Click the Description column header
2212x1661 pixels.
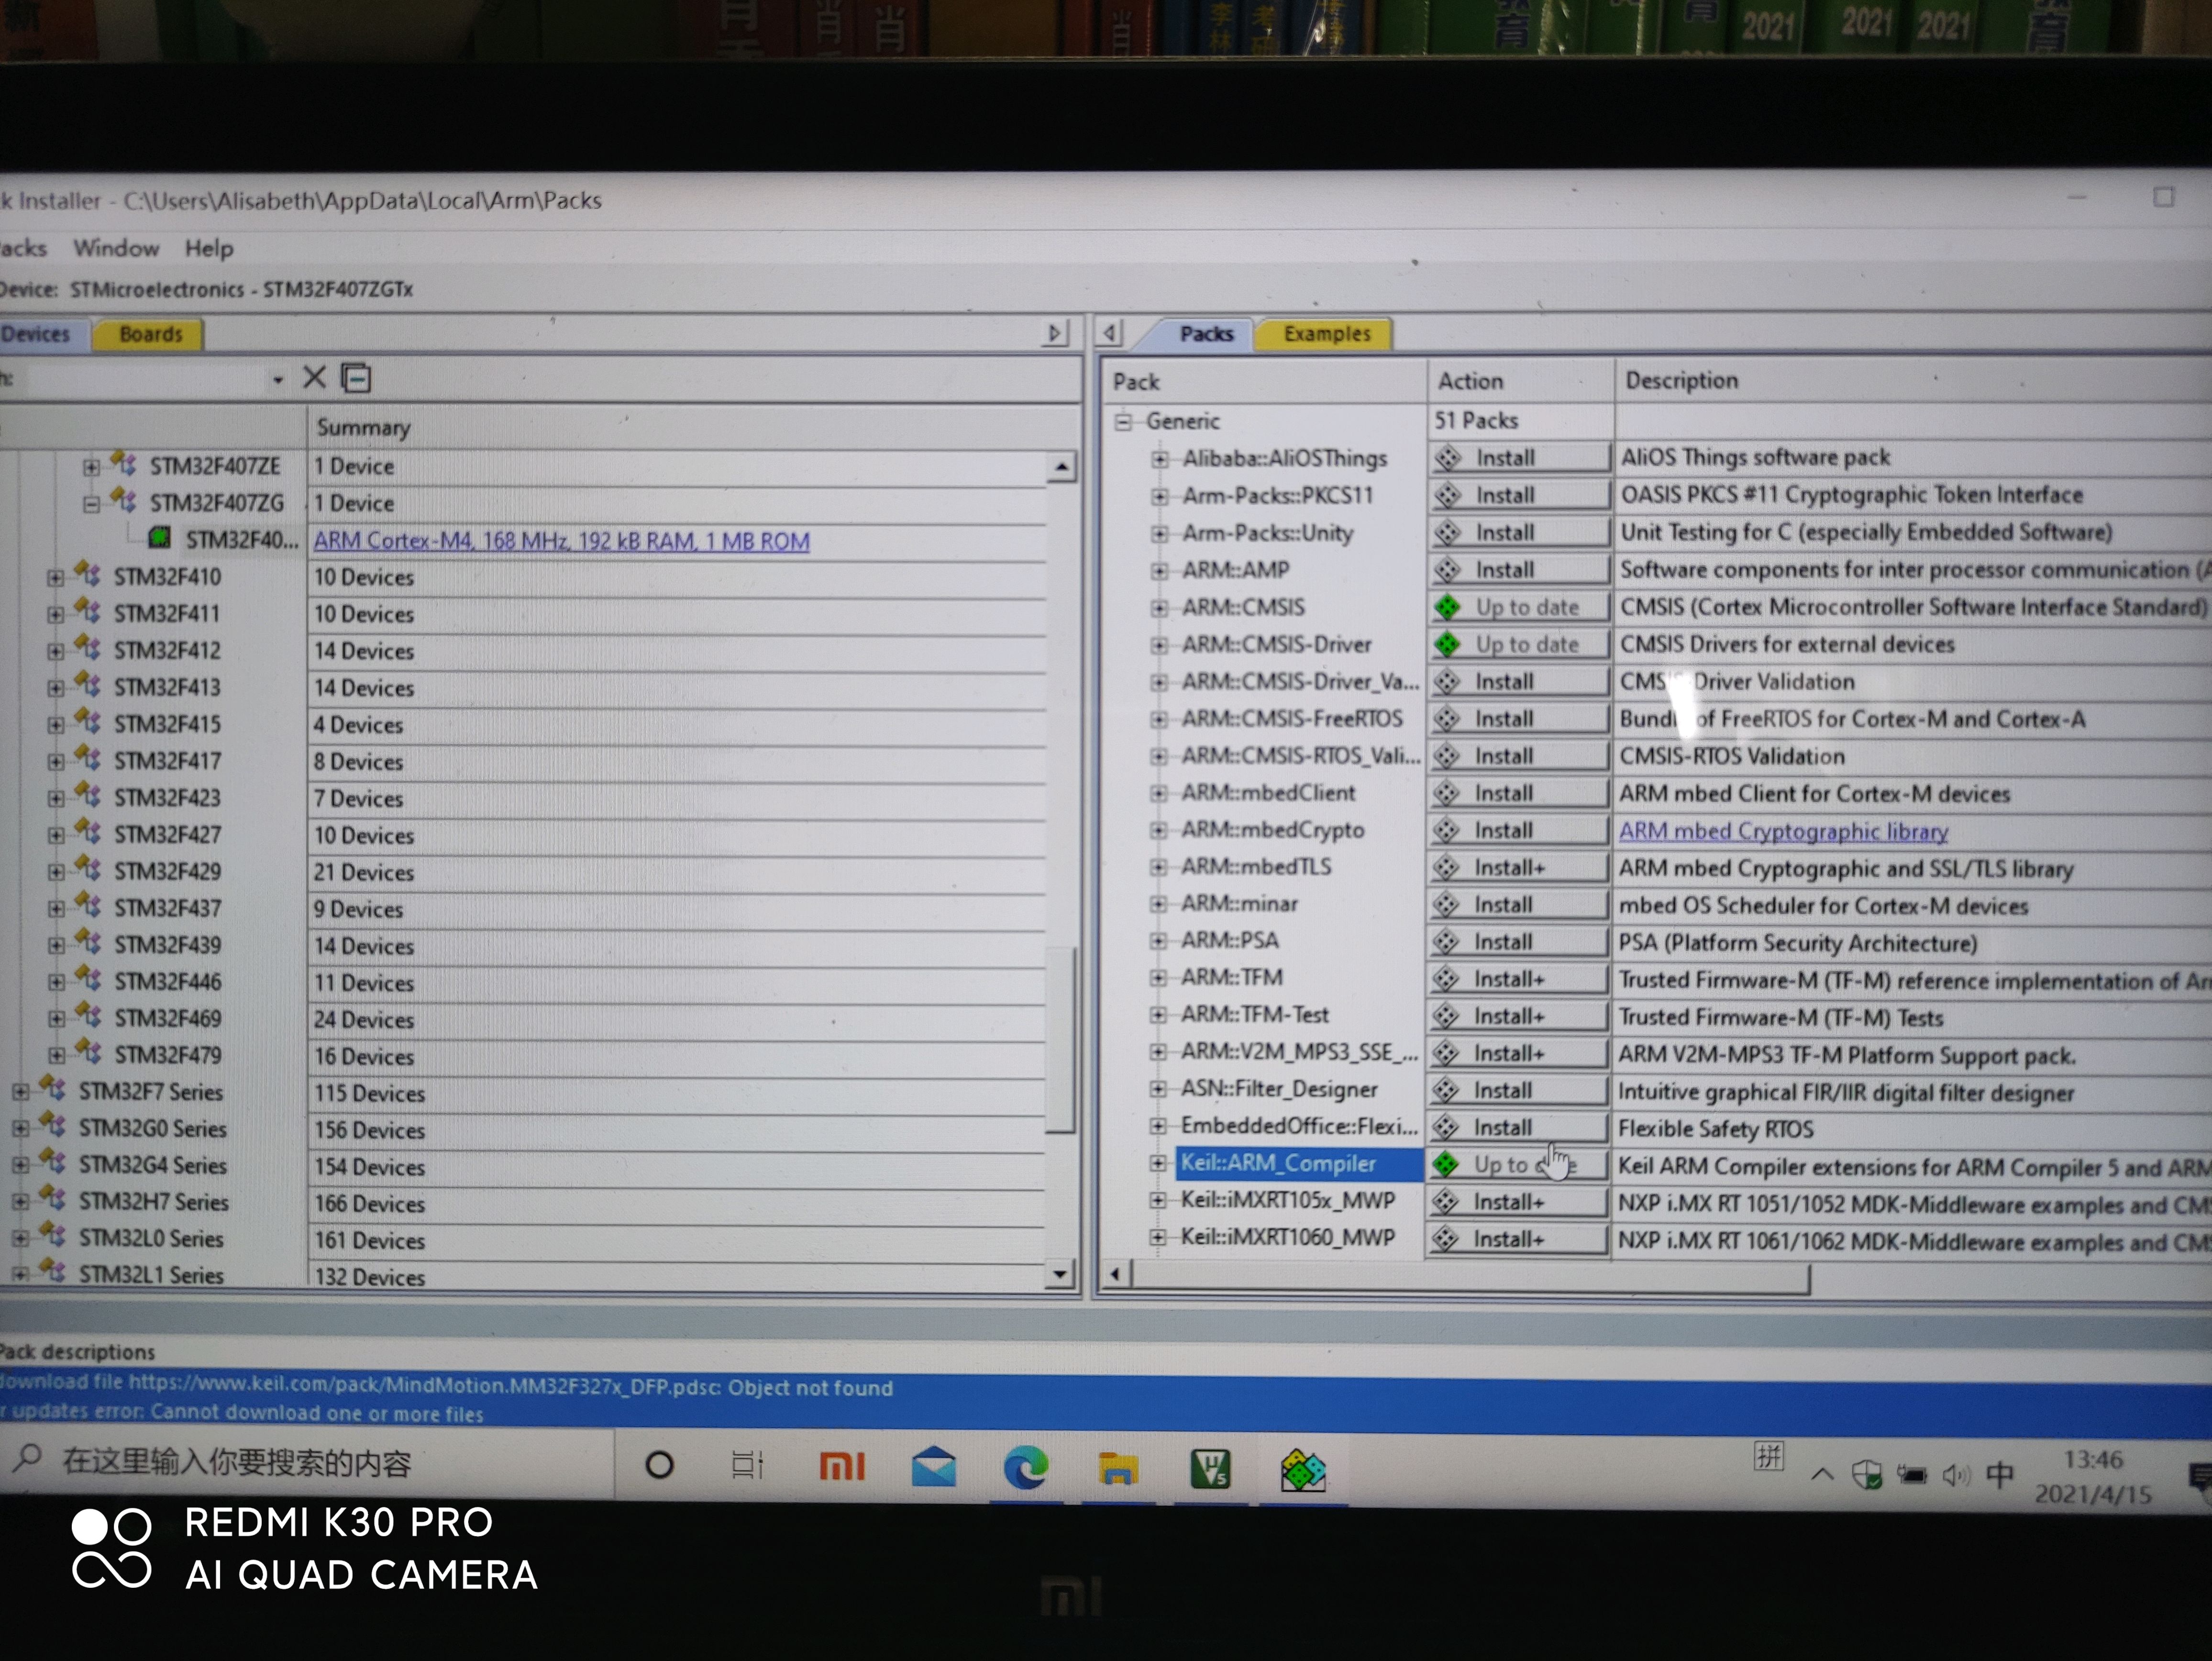tap(1681, 380)
